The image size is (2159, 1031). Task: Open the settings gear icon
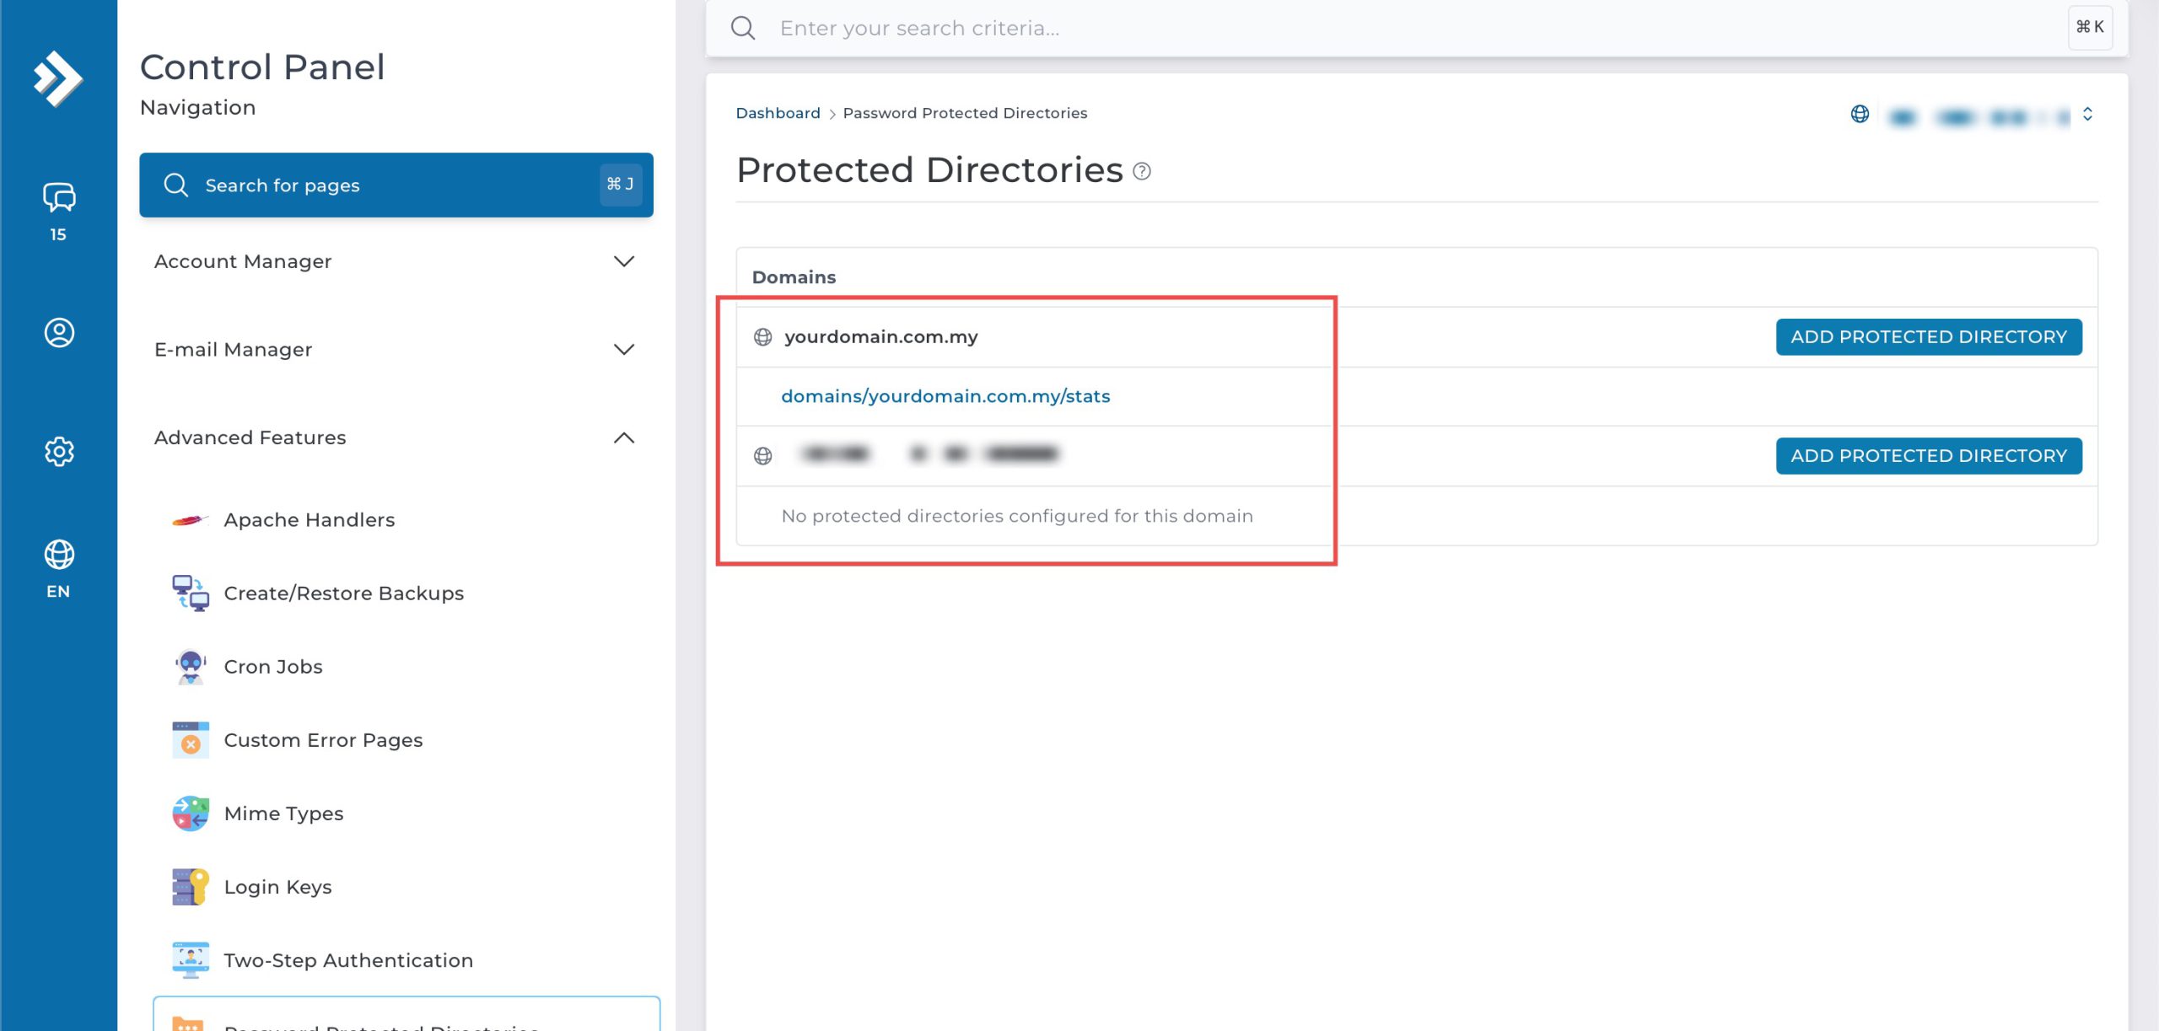coord(58,451)
